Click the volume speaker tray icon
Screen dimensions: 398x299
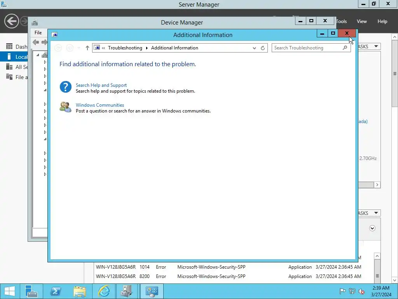point(361,291)
